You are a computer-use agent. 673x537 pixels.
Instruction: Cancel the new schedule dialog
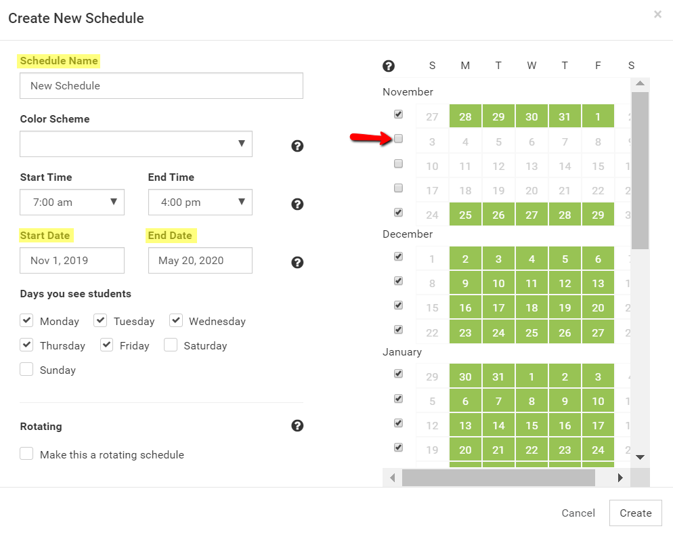[578, 513]
